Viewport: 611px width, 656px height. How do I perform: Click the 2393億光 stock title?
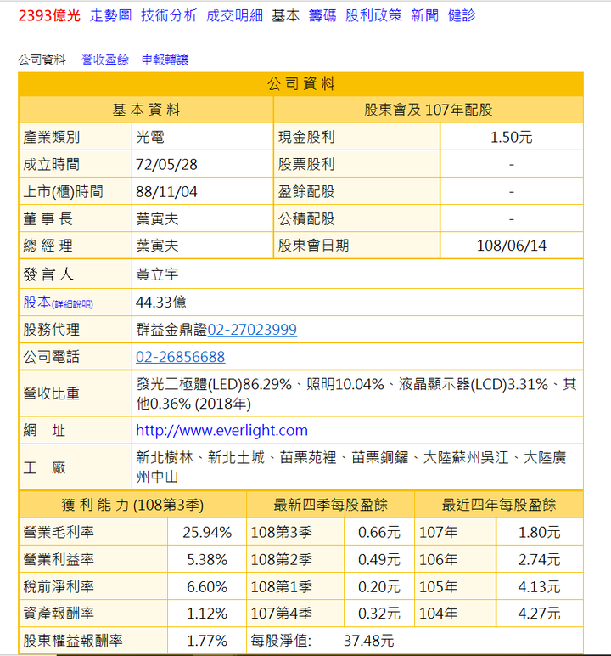pyautogui.click(x=49, y=15)
